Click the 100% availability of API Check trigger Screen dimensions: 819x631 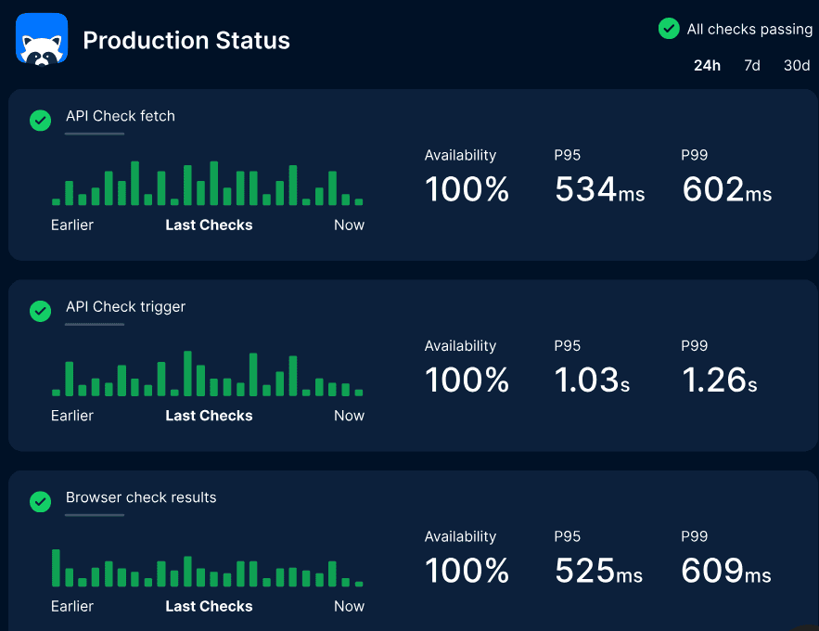pos(467,380)
